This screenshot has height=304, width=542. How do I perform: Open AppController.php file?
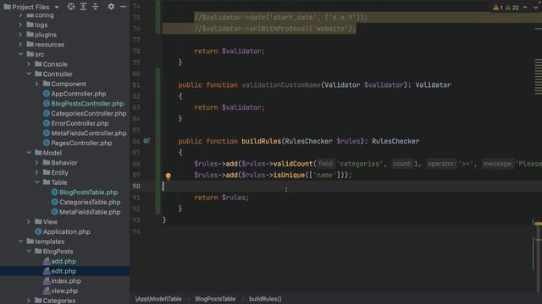pyautogui.click(x=79, y=94)
